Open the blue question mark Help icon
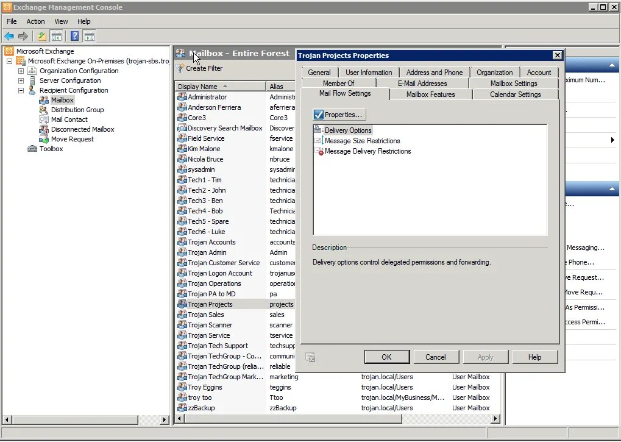This screenshot has height=442, width=621. pos(74,37)
